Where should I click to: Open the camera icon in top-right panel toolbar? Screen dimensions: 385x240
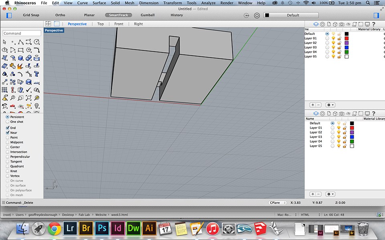[341, 24]
